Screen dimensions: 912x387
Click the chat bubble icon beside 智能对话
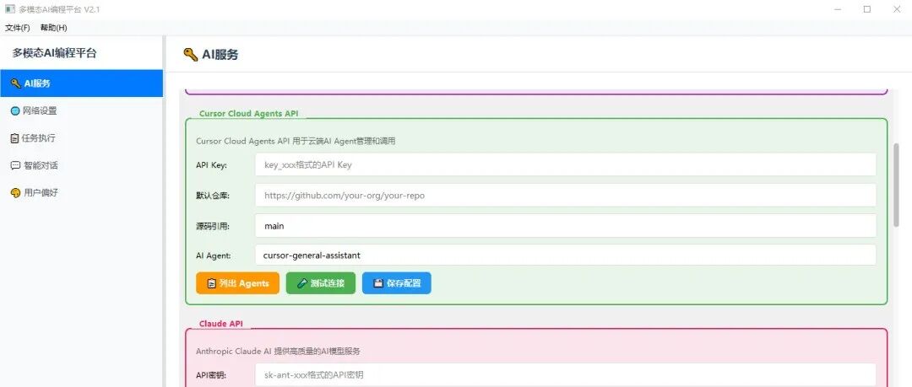16,165
